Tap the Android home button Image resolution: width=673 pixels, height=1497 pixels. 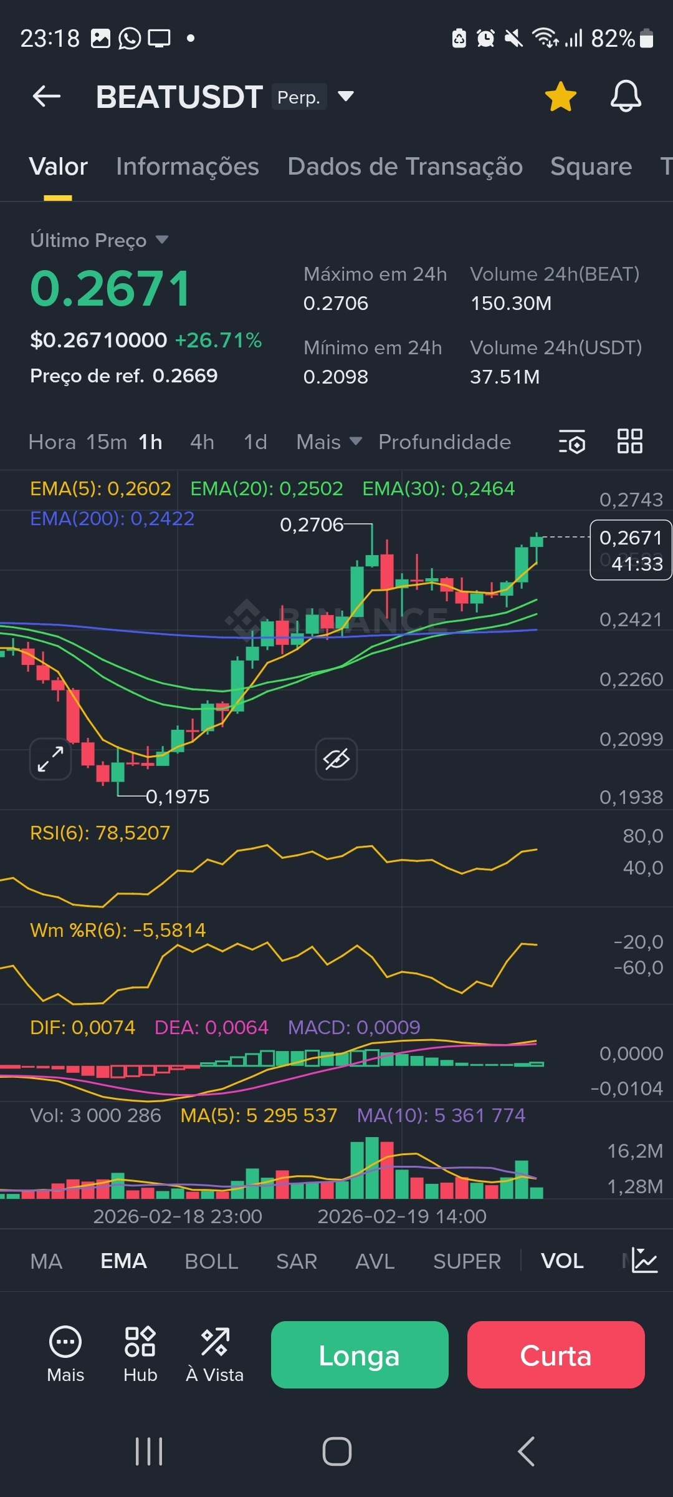pos(336,1451)
